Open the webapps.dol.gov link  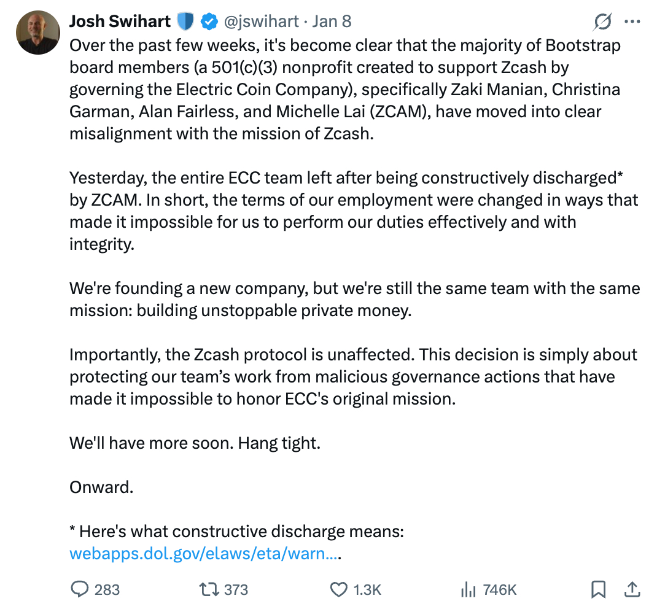point(204,554)
